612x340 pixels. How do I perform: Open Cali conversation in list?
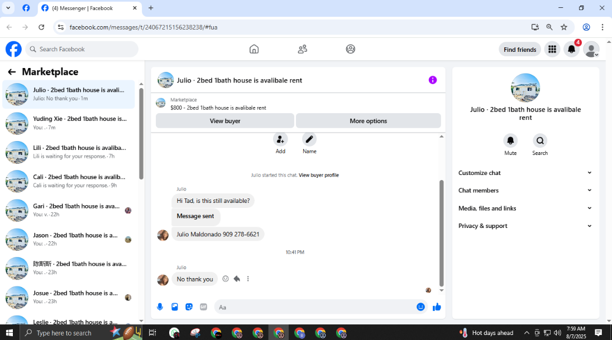click(69, 181)
